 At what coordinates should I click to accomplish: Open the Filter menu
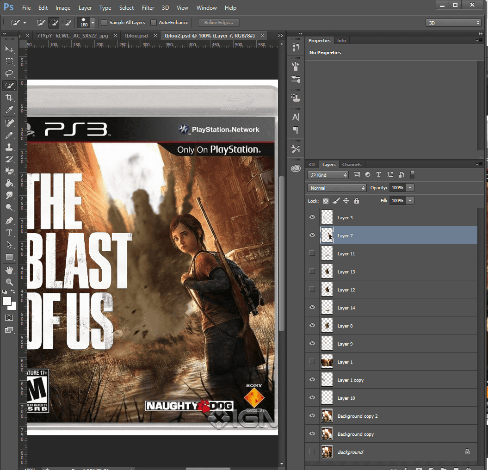(x=148, y=8)
